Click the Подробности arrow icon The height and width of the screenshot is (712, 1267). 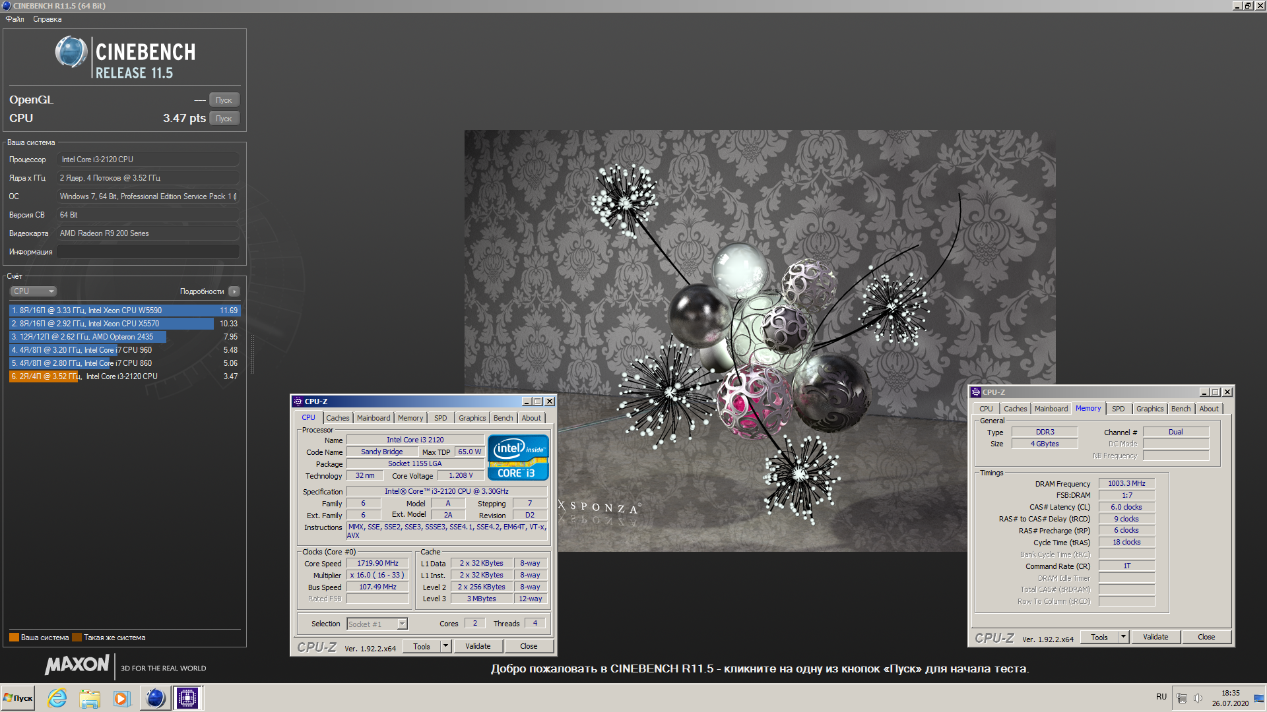pos(234,291)
